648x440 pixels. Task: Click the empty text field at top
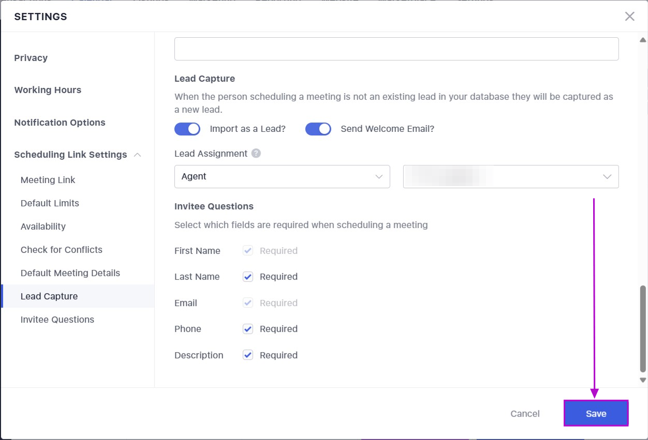coord(396,49)
